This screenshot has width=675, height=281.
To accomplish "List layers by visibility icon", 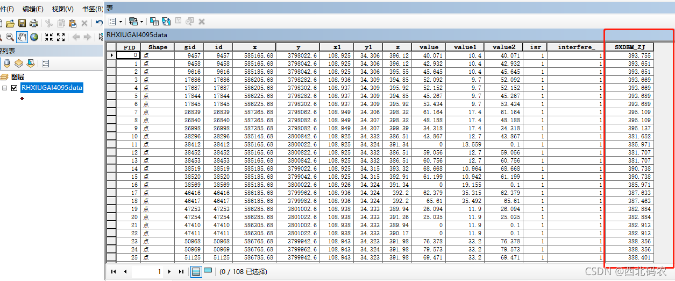I will pyautogui.click(x=19, y=64).
